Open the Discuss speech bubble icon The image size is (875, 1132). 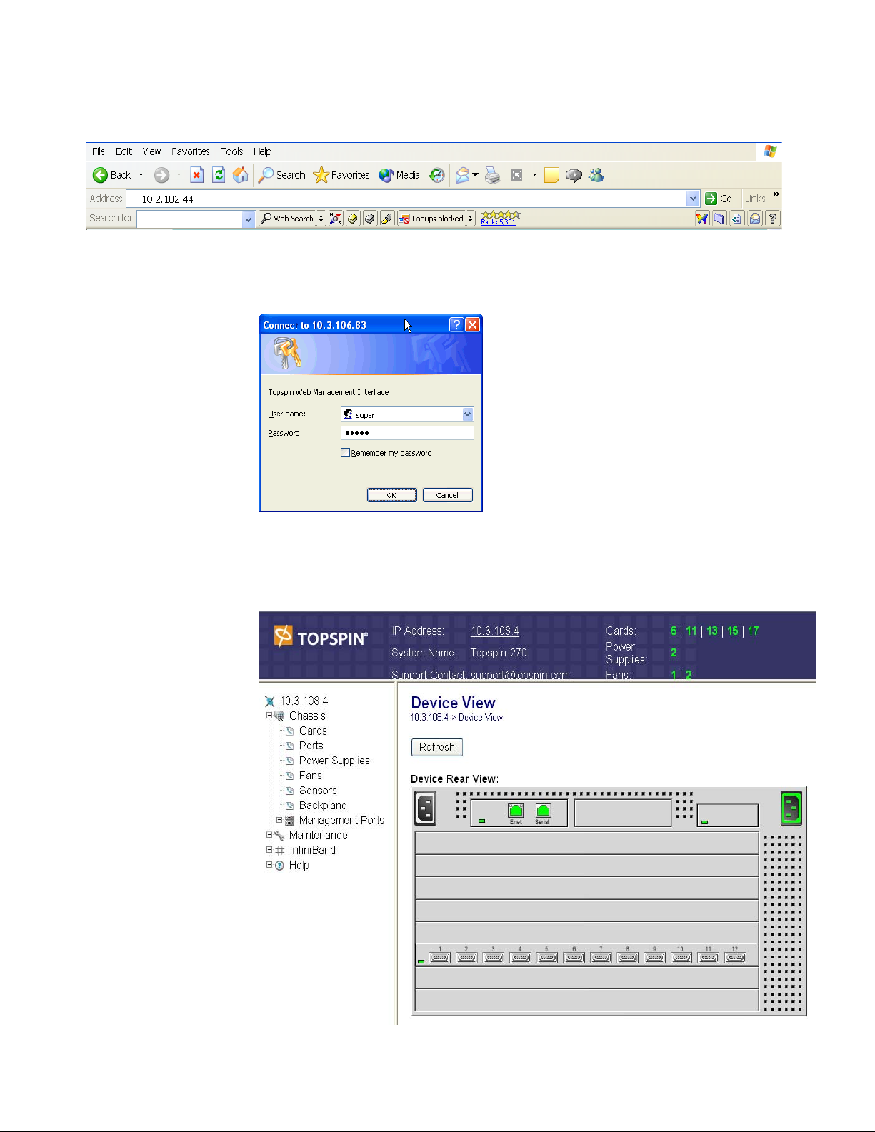pos(574,175)
